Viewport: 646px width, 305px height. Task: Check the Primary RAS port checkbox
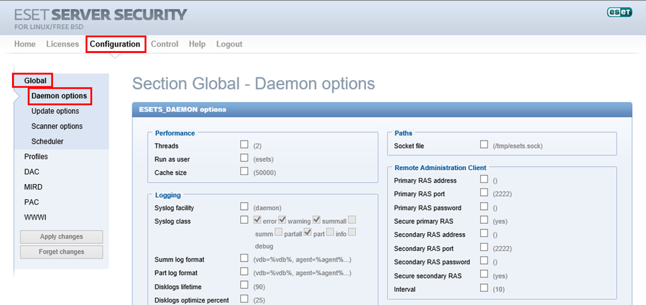[x=484, y=193]
